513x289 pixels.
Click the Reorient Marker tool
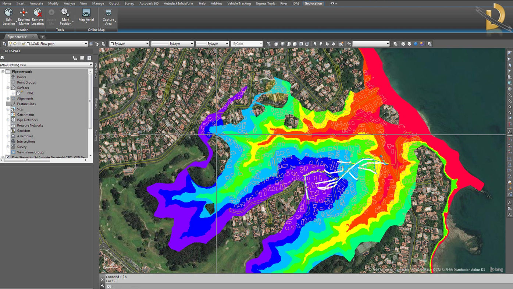[x=24, y=17]
